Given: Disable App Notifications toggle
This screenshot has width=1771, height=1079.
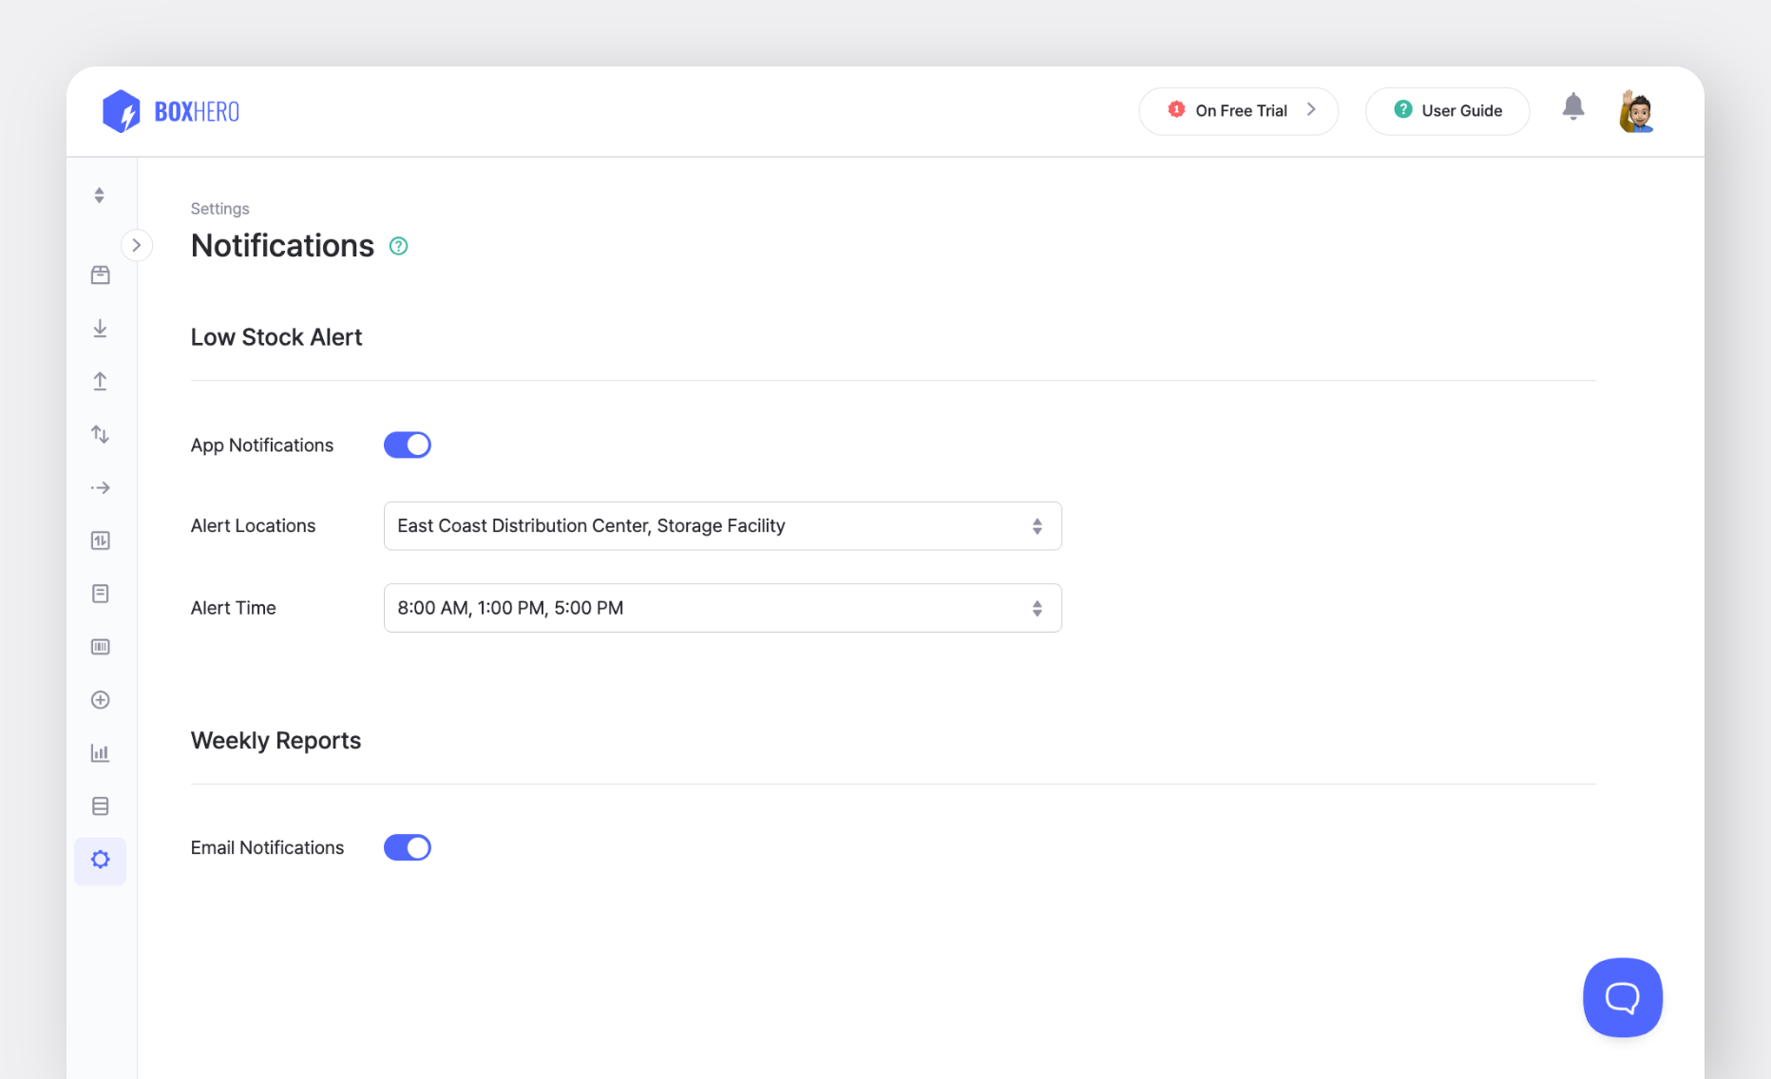Looking at the screenshot, I should [x=408, y=445].
